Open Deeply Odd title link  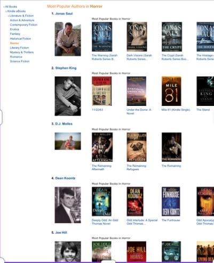pyautogui.click(x=105, y=222)
